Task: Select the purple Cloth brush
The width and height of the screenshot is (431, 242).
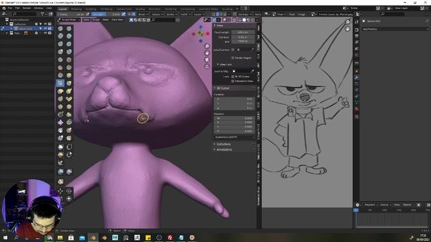Action: click(61, 122)
